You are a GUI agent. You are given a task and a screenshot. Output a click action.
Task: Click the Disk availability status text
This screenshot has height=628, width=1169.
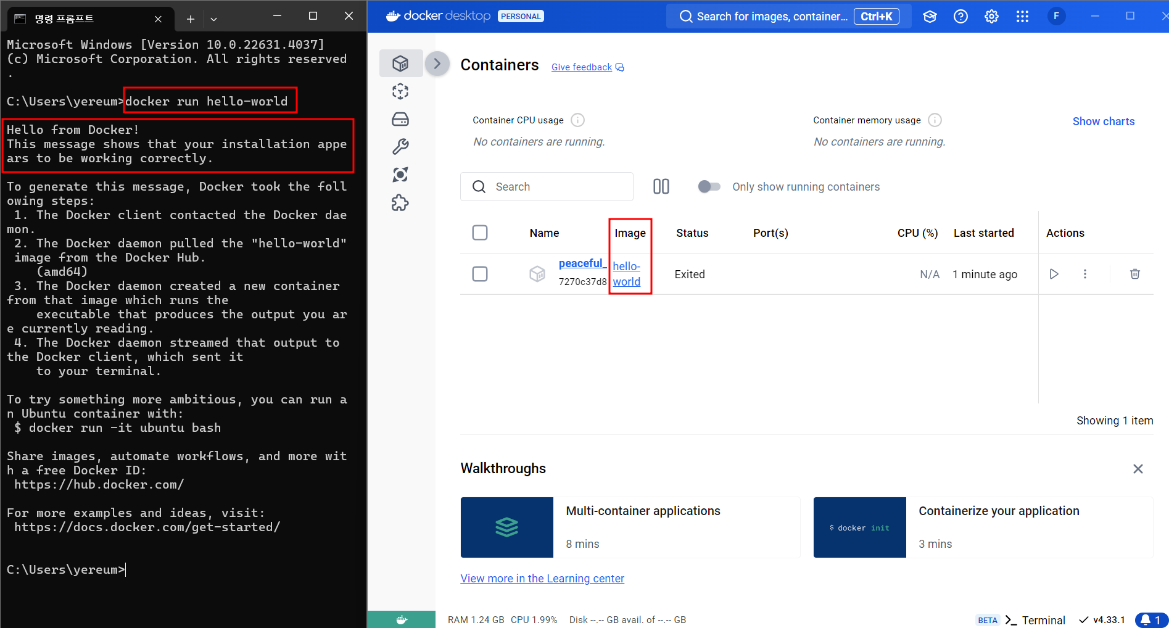pos(627,620)
